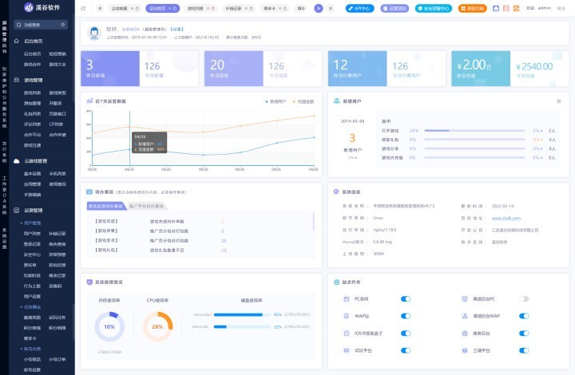Image resolution: width=575 pixels, height=375 pixels.
Task: Open the tab list dropdown arrow
Action: click(x=319, y=8)
